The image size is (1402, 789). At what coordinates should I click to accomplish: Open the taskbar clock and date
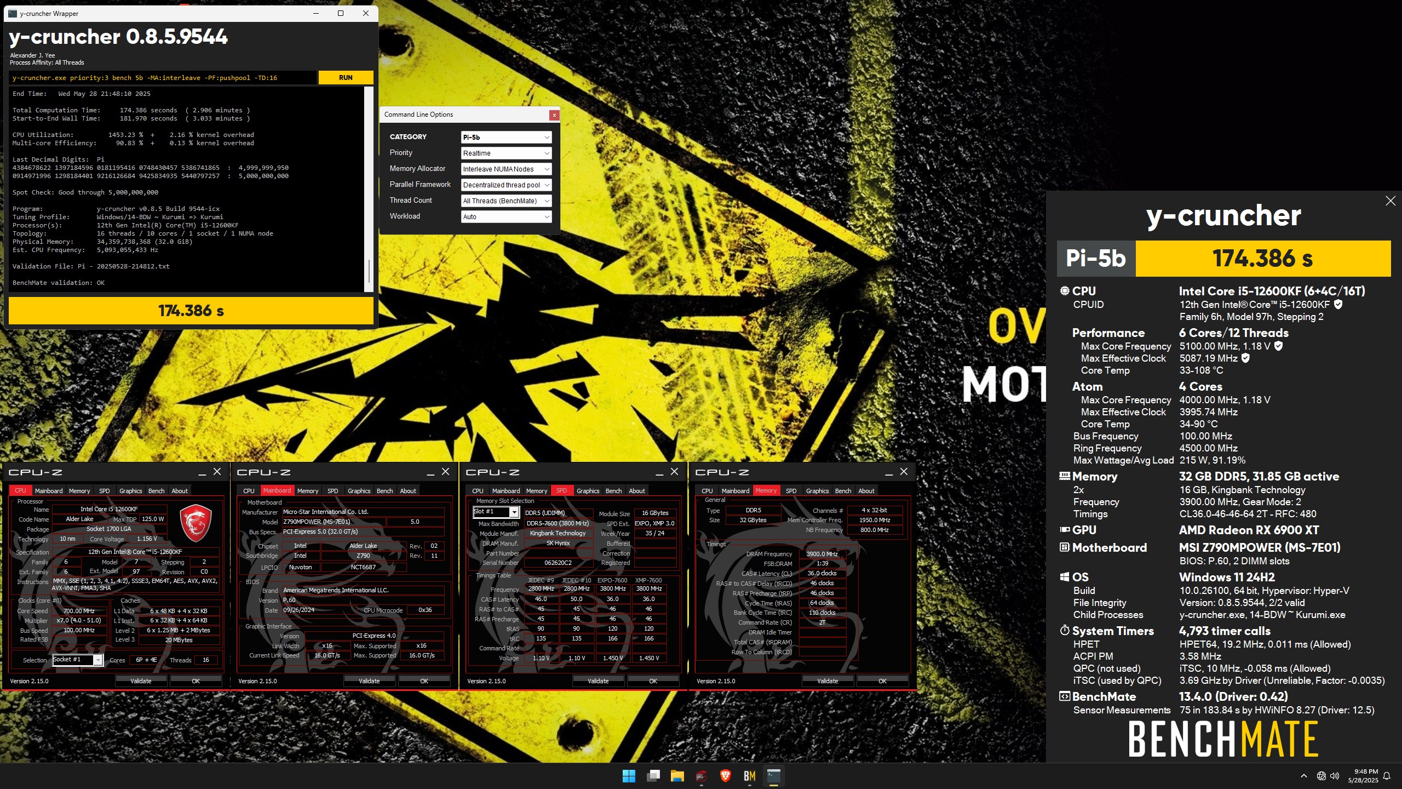[x=1363, y=776]
